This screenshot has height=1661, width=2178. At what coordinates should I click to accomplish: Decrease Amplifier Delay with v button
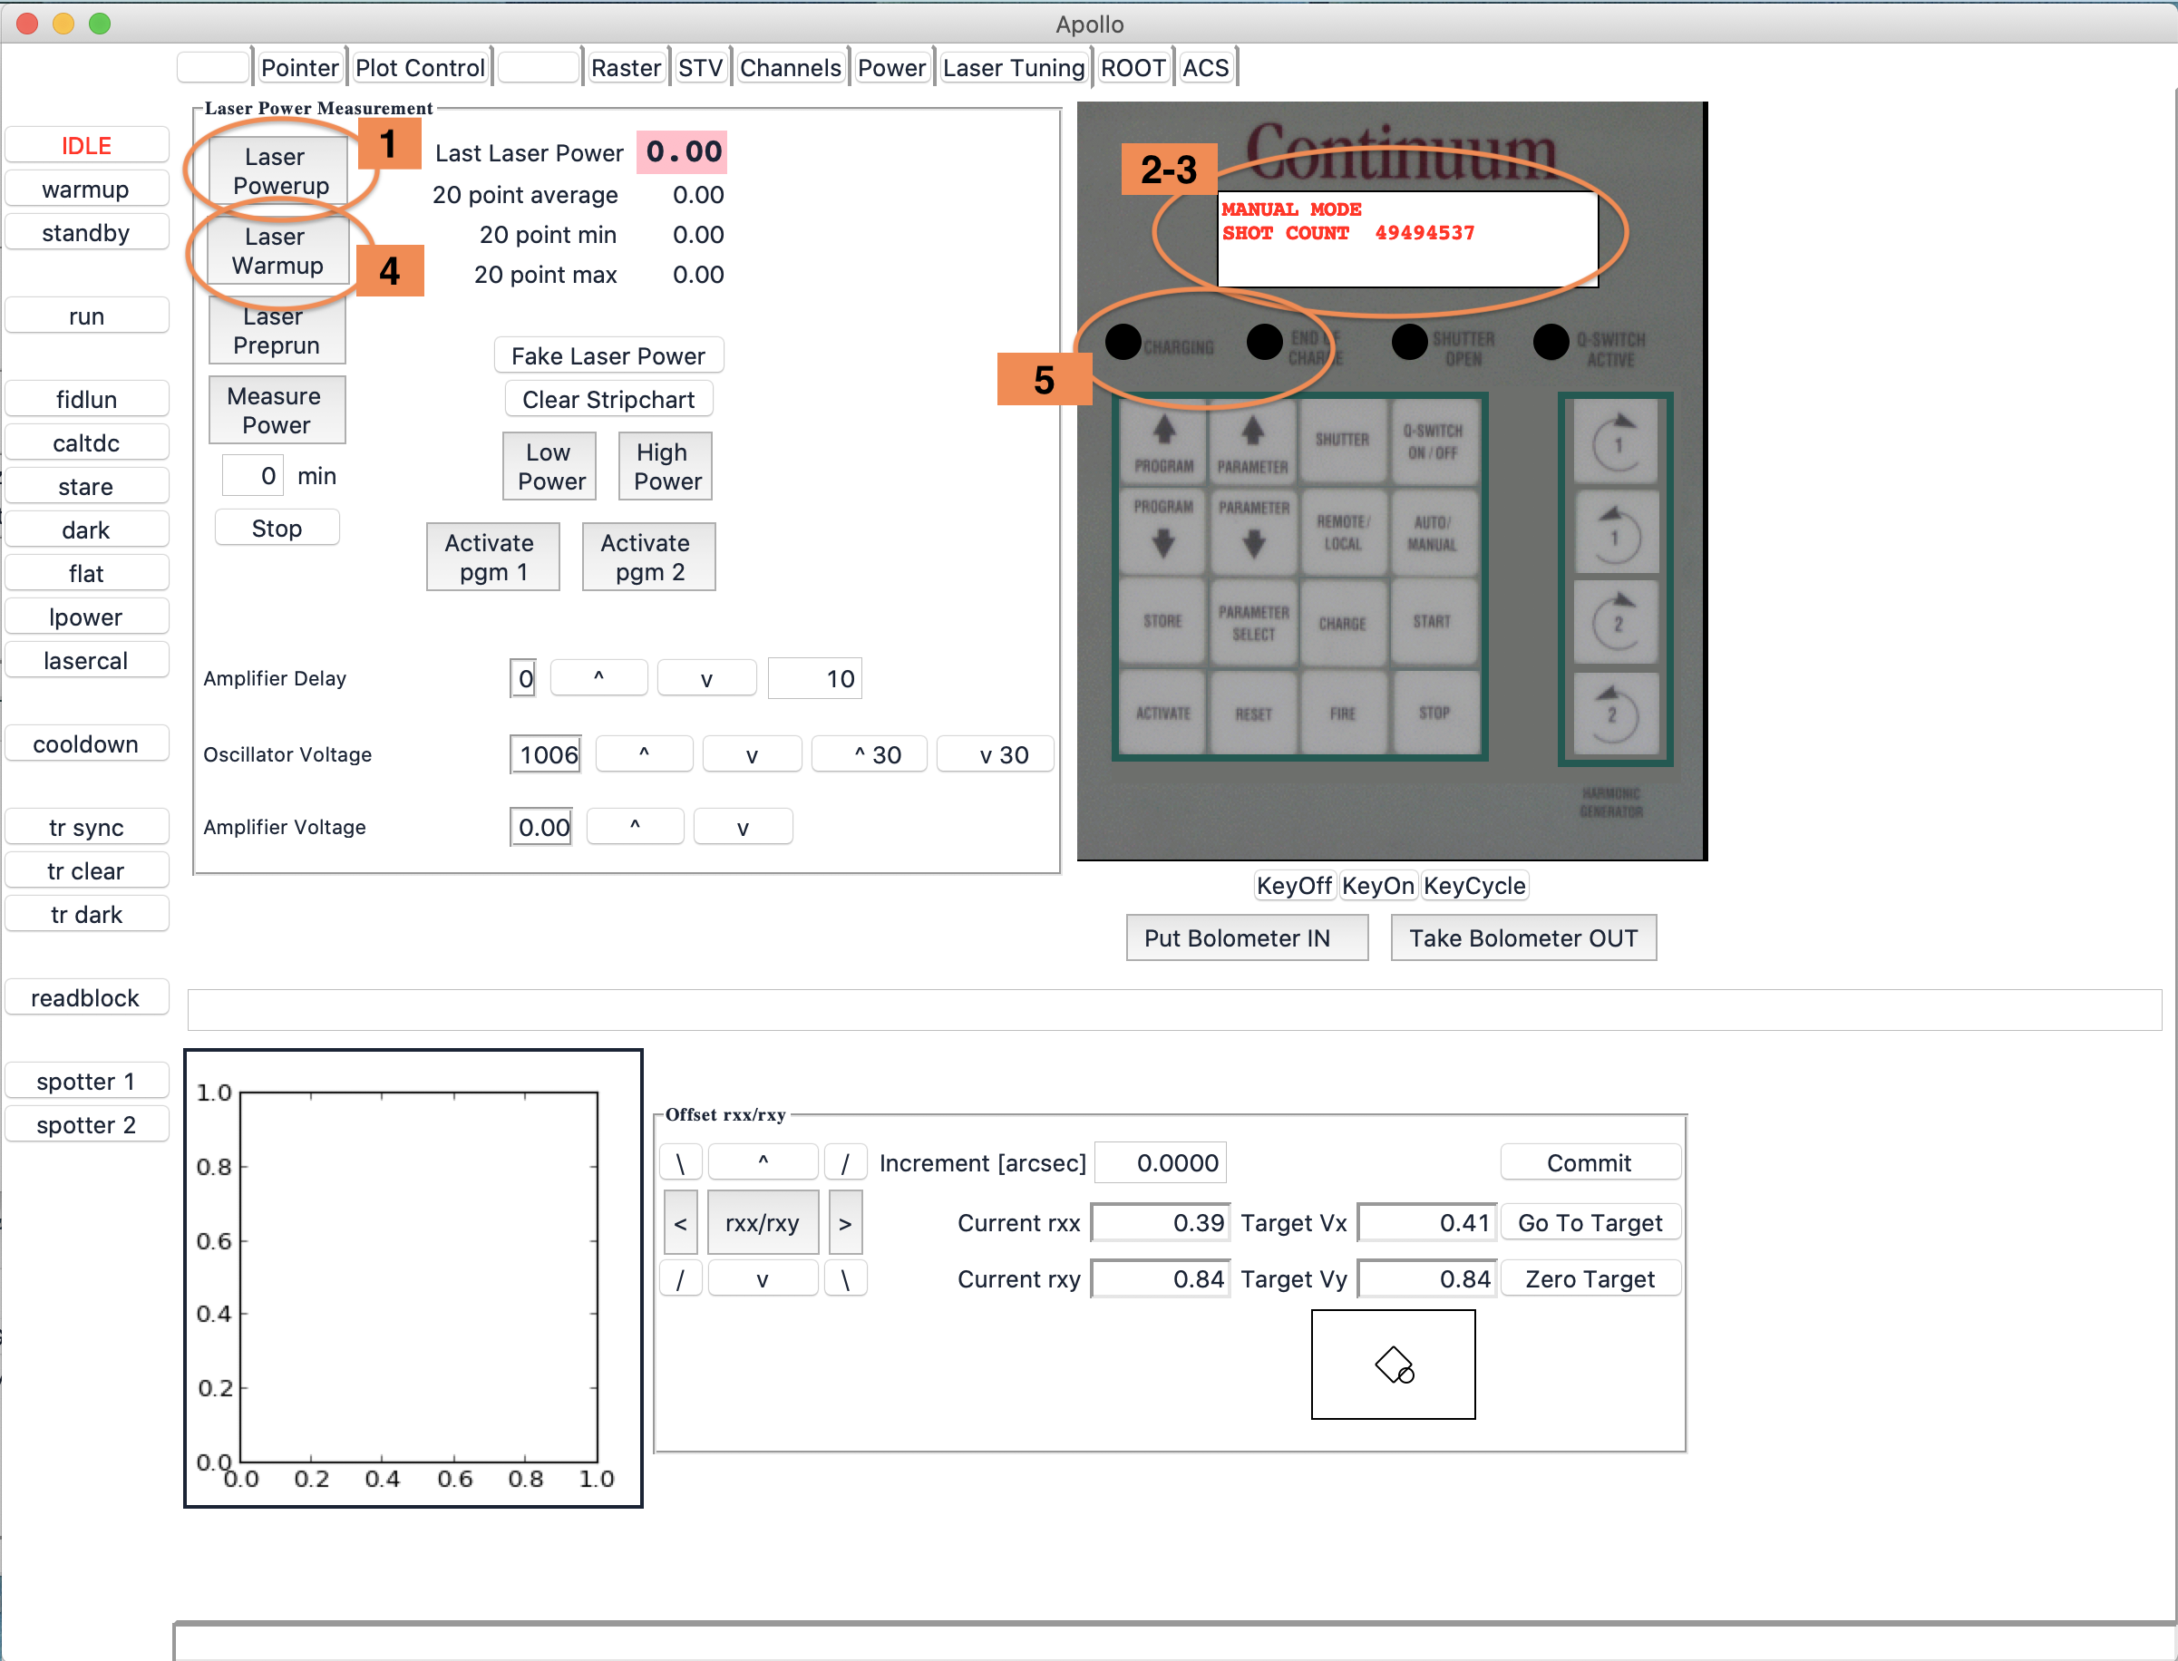707,678
